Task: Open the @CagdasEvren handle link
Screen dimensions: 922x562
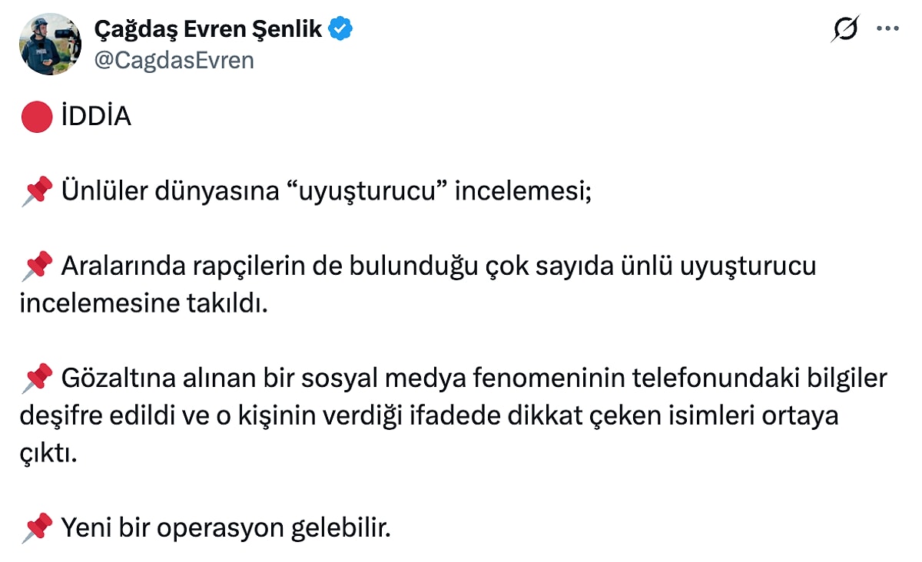Action: click(174, 60)
